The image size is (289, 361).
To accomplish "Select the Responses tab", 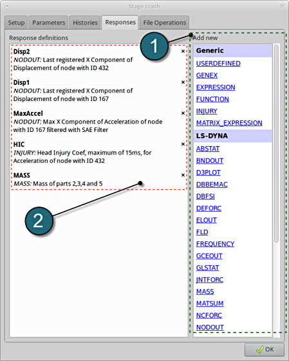I will 120,22.
